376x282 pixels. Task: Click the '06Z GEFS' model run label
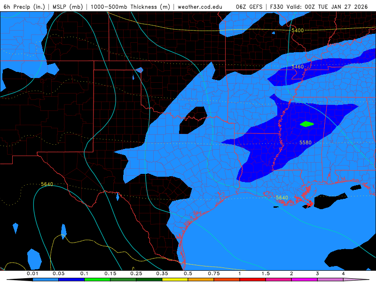pyautogui.click(x=249, y=7)
